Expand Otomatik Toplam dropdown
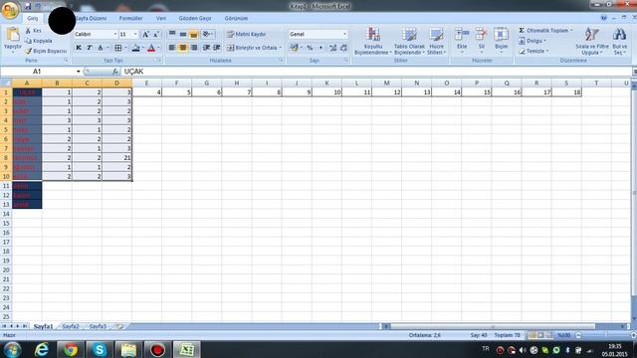Image resolution: width=637 pixels, height=358 pixels. coord(571,30)
